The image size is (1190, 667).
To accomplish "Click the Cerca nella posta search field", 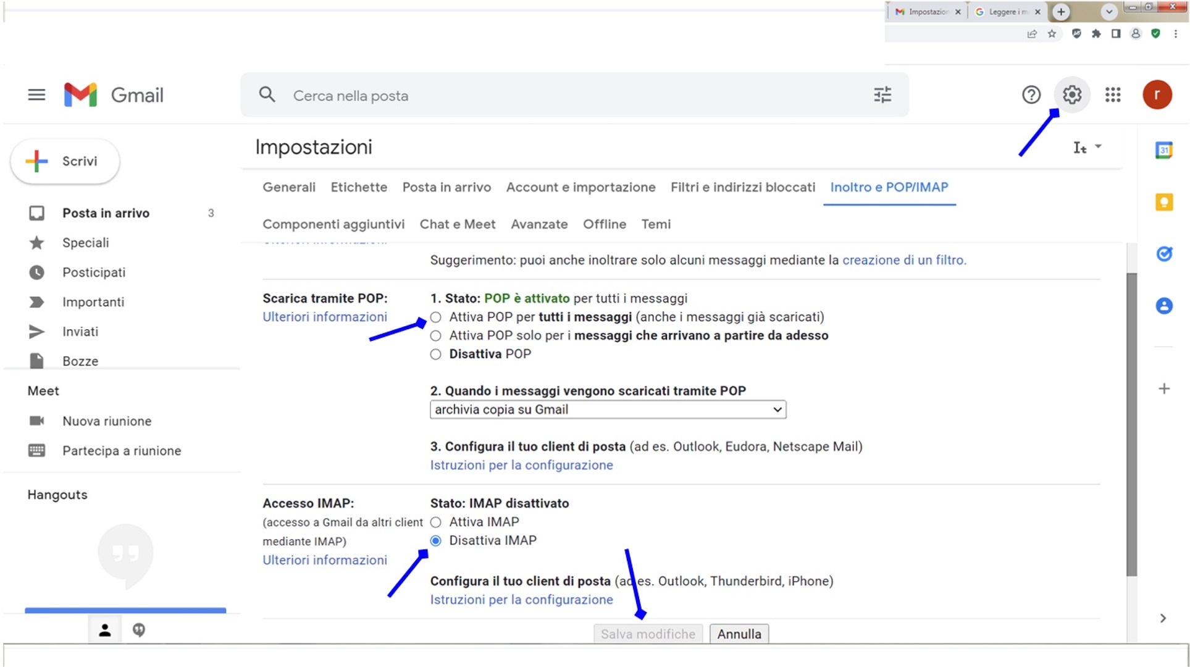I will click(556, 96).
